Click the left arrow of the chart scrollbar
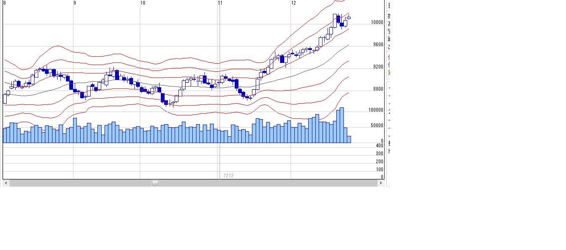This screenshot has width=566, height=250. tap(5, 183)
